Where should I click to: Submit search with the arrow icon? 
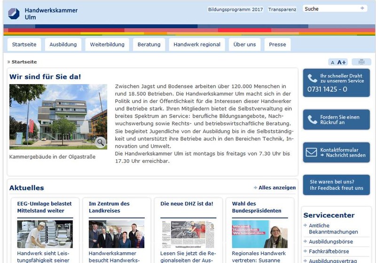(x=362, y=8)
